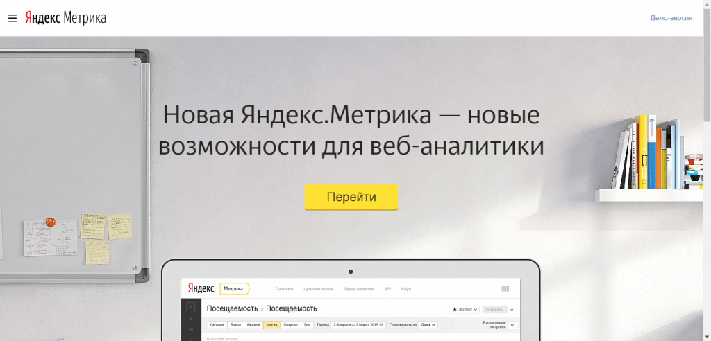Select the Год period tab in preview

coord(308,324)
